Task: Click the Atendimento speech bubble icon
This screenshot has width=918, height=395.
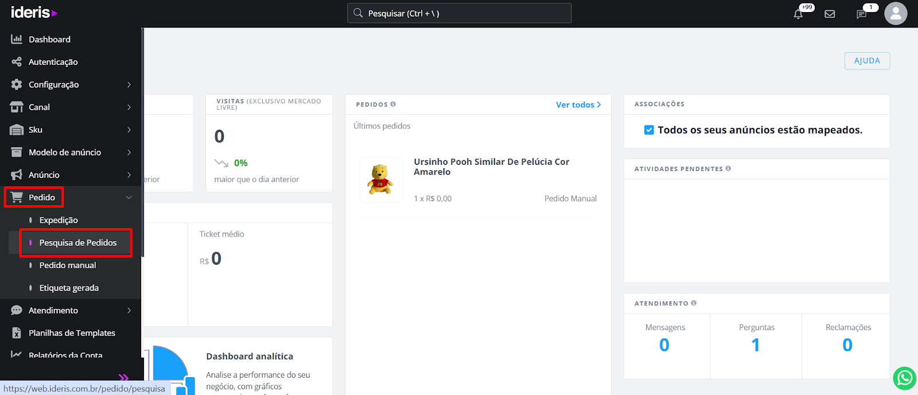Action: click(x=17, y=310)
